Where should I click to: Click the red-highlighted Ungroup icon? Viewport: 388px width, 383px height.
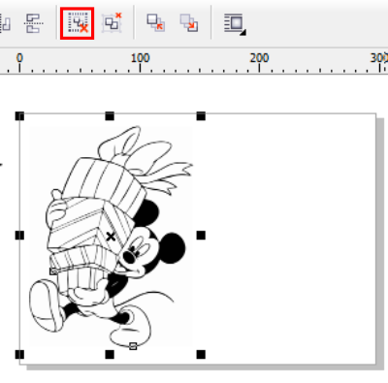point(78,23)
